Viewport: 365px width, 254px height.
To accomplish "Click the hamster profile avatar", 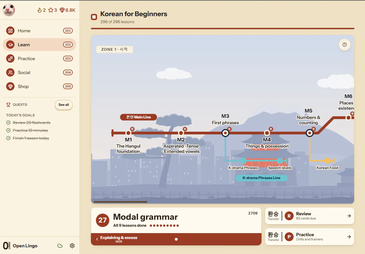I will [9, 10].
